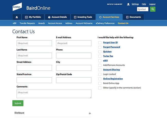
Task: Click the Baird logo
Action: pyautogui.click(x=17, y=7)
